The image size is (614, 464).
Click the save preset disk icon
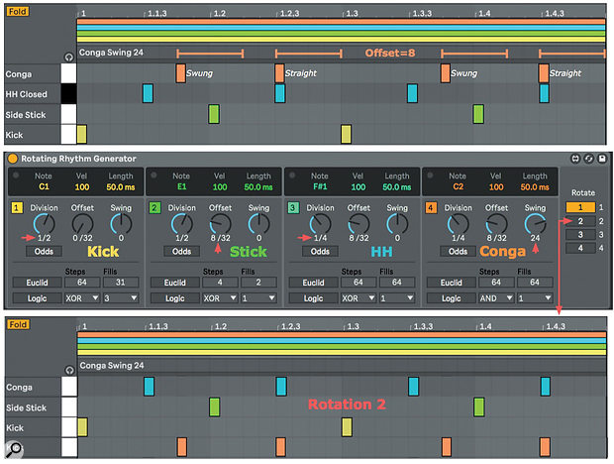(602, 159)
